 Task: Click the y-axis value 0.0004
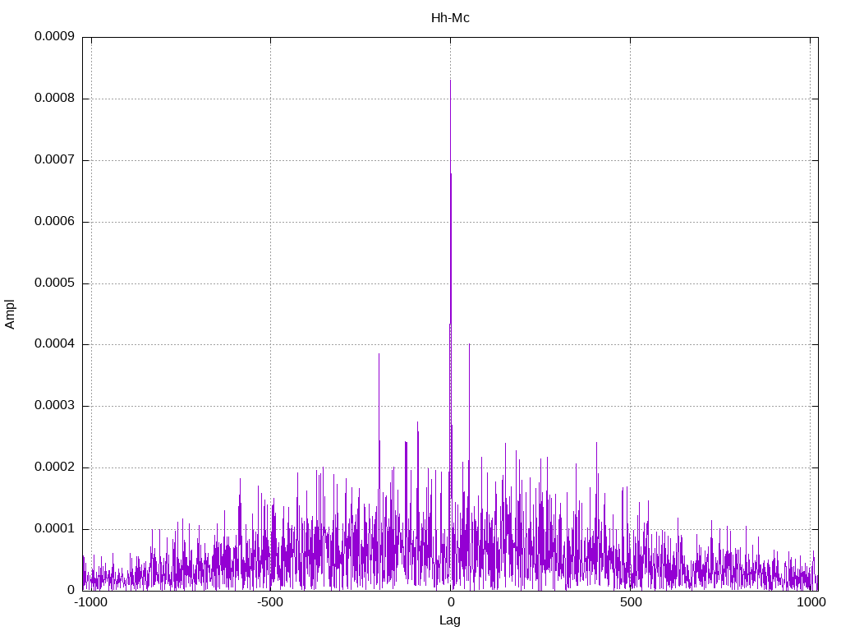(55, 344)
